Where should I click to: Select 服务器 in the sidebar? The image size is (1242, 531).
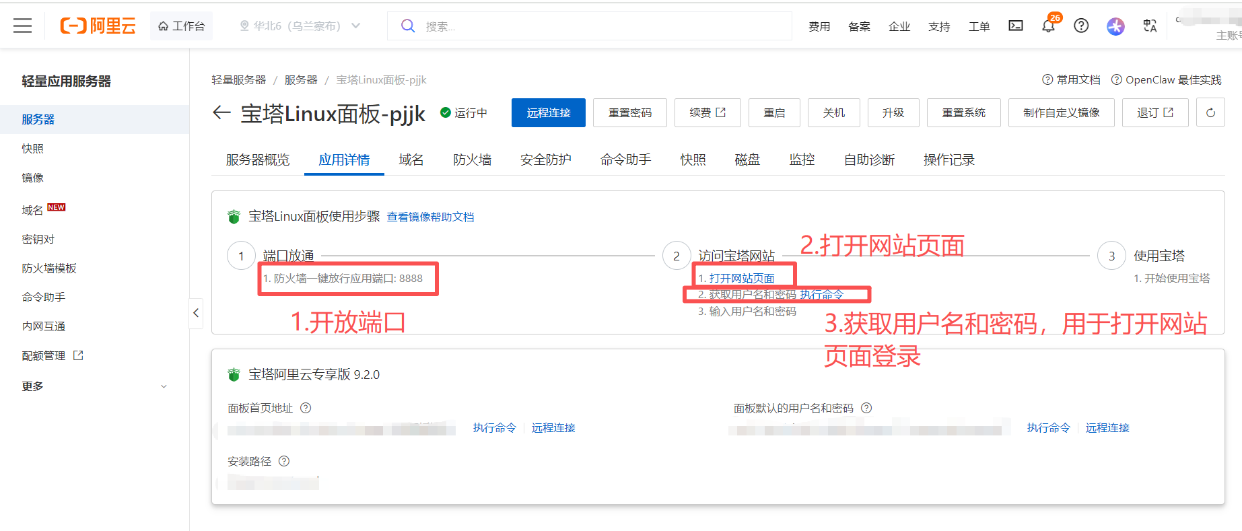pos(94,119)
